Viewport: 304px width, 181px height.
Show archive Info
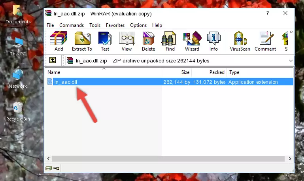(213, 41)
